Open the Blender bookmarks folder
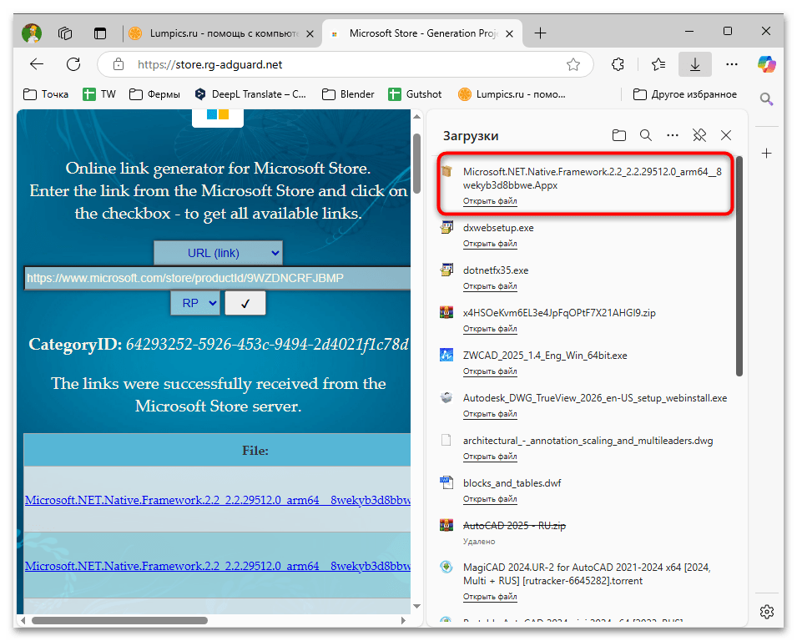This screenshot has width=797, height=641. click(348, 94)
